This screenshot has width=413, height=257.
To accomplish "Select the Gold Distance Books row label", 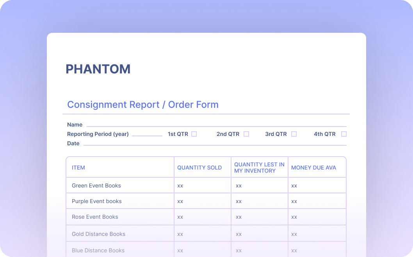I will point(98,234).
